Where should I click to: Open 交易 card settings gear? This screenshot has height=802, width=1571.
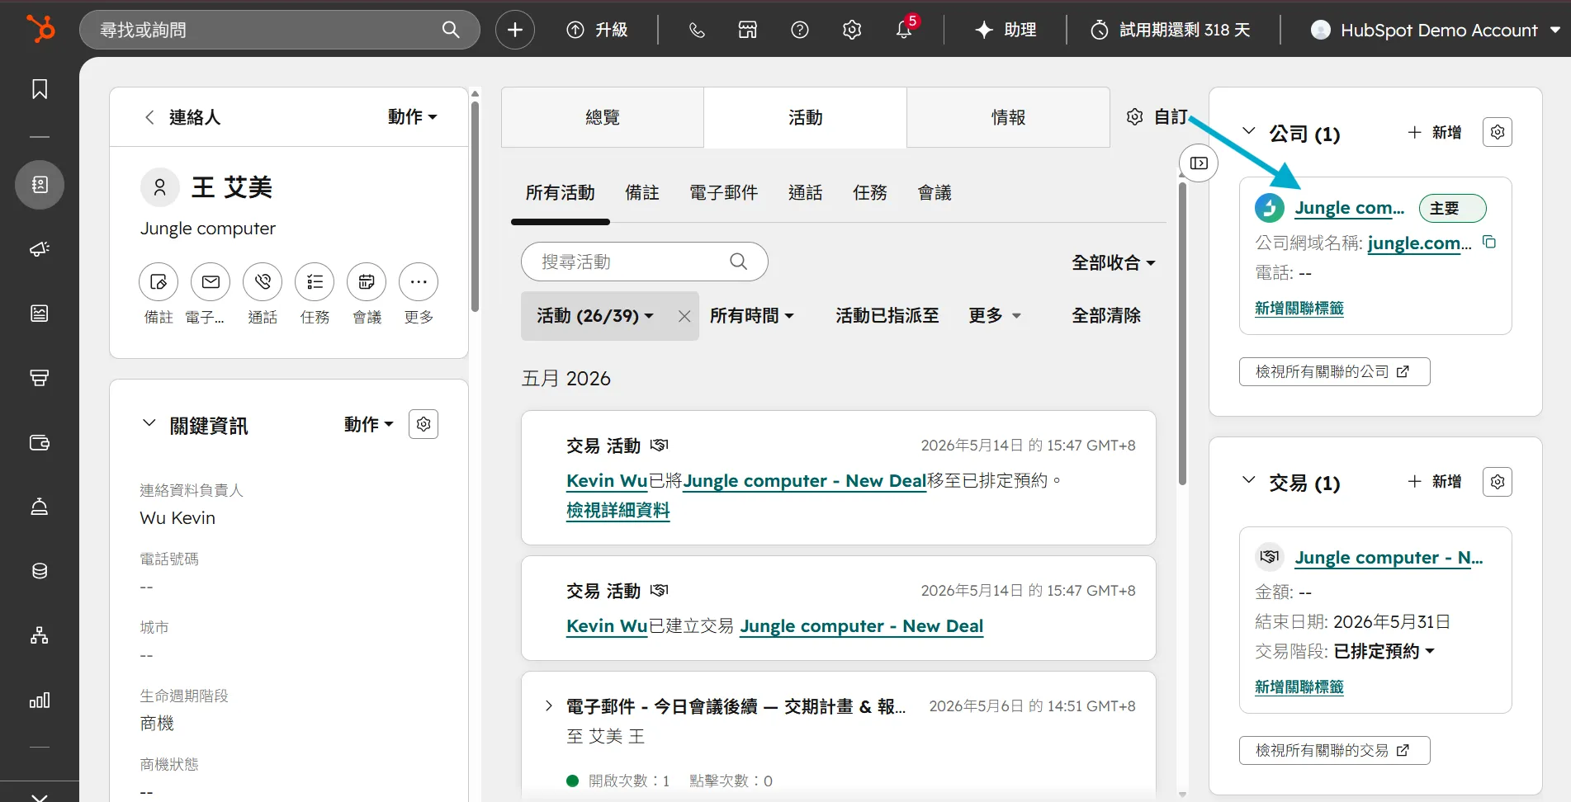click(1498, 482)
